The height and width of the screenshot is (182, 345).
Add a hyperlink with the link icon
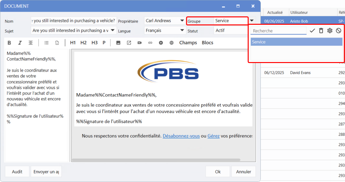click(150, 43)
